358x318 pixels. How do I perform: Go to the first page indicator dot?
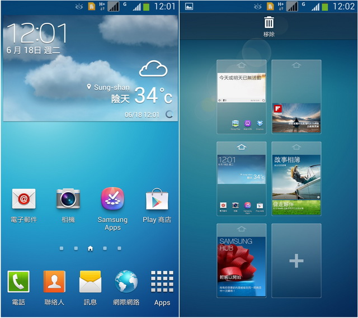[x=62, y=248]
